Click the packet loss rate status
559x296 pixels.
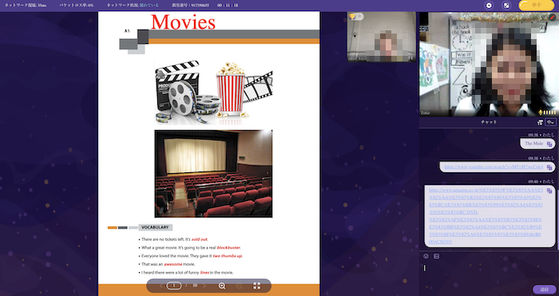(x=77, y=6)
